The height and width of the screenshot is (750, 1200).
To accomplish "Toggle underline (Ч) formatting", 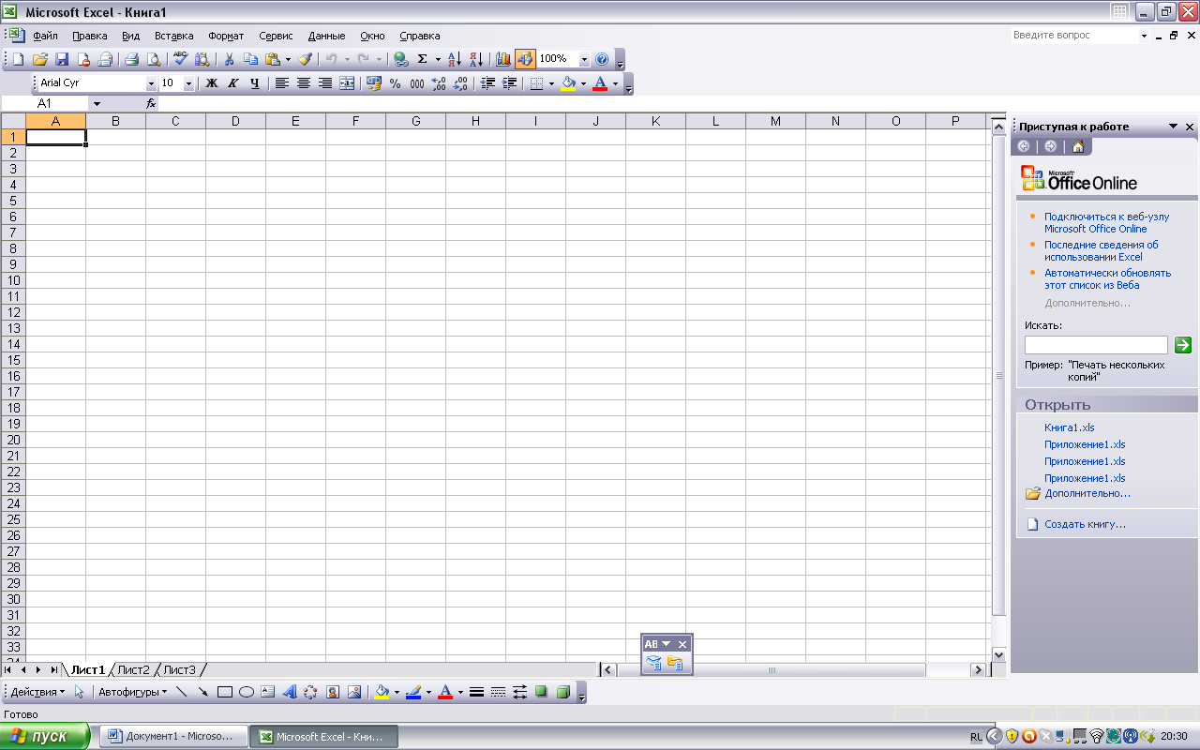I will 255,83.
